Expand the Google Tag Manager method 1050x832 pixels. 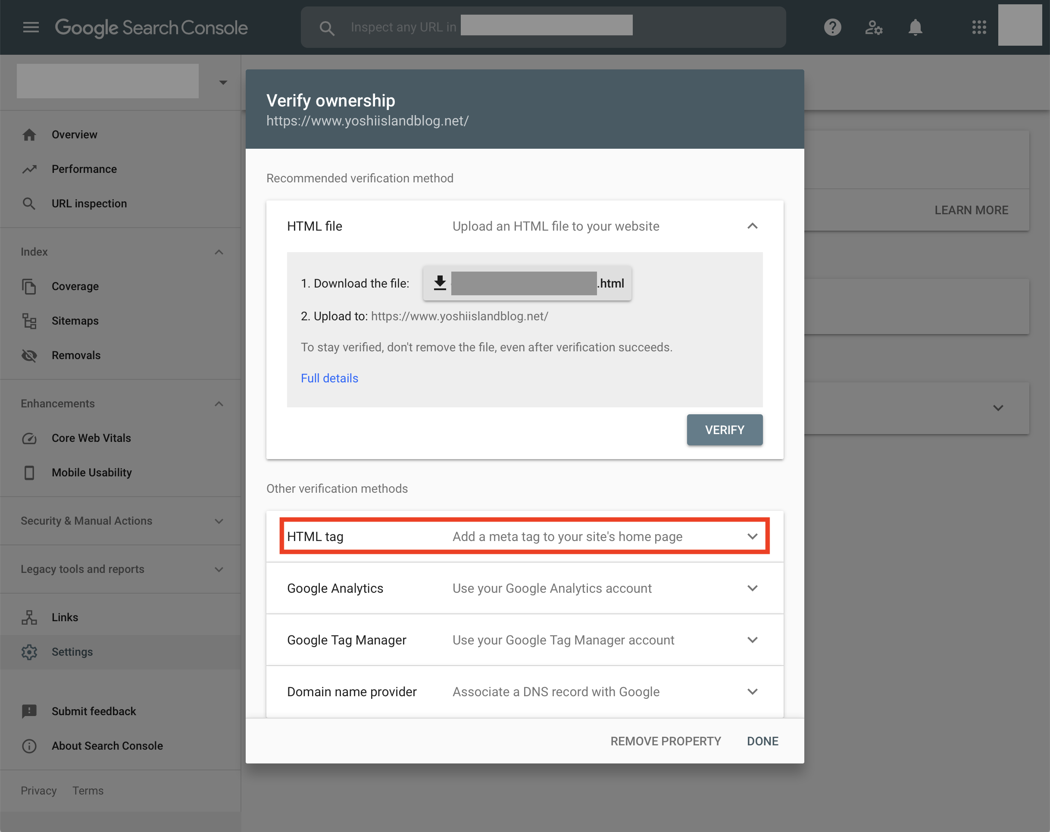point(525,640)
